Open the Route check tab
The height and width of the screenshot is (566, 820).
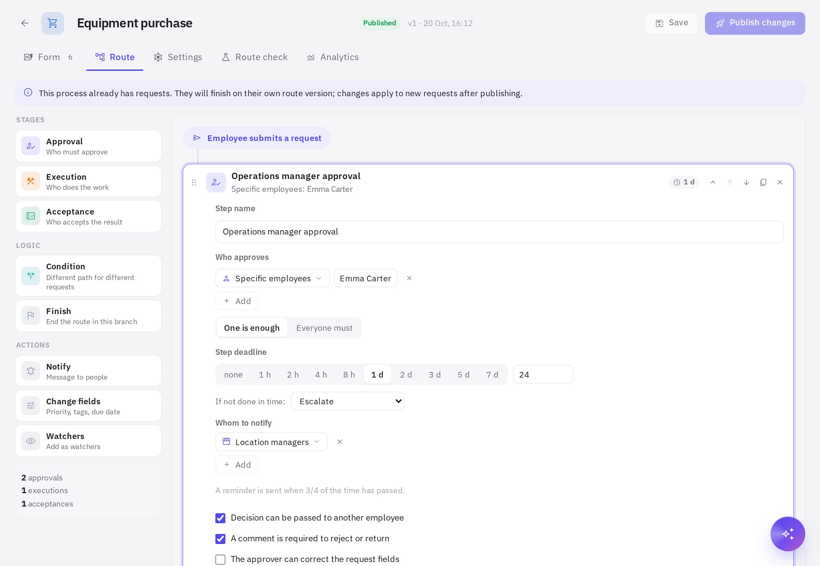(x=254, y=57)
